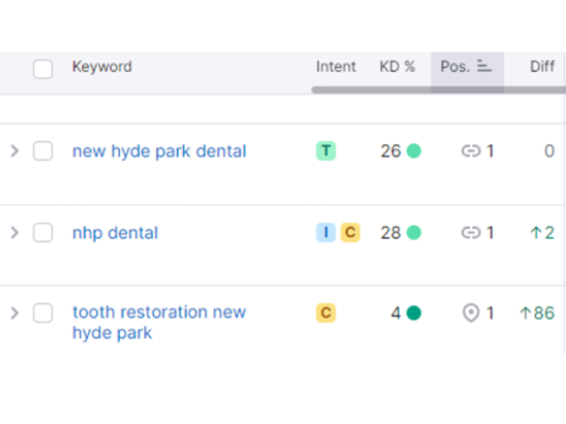Screen dimensions: 566x424
Task: Click the yellow C intent badge for nhp dental
Action: [350, 233]
